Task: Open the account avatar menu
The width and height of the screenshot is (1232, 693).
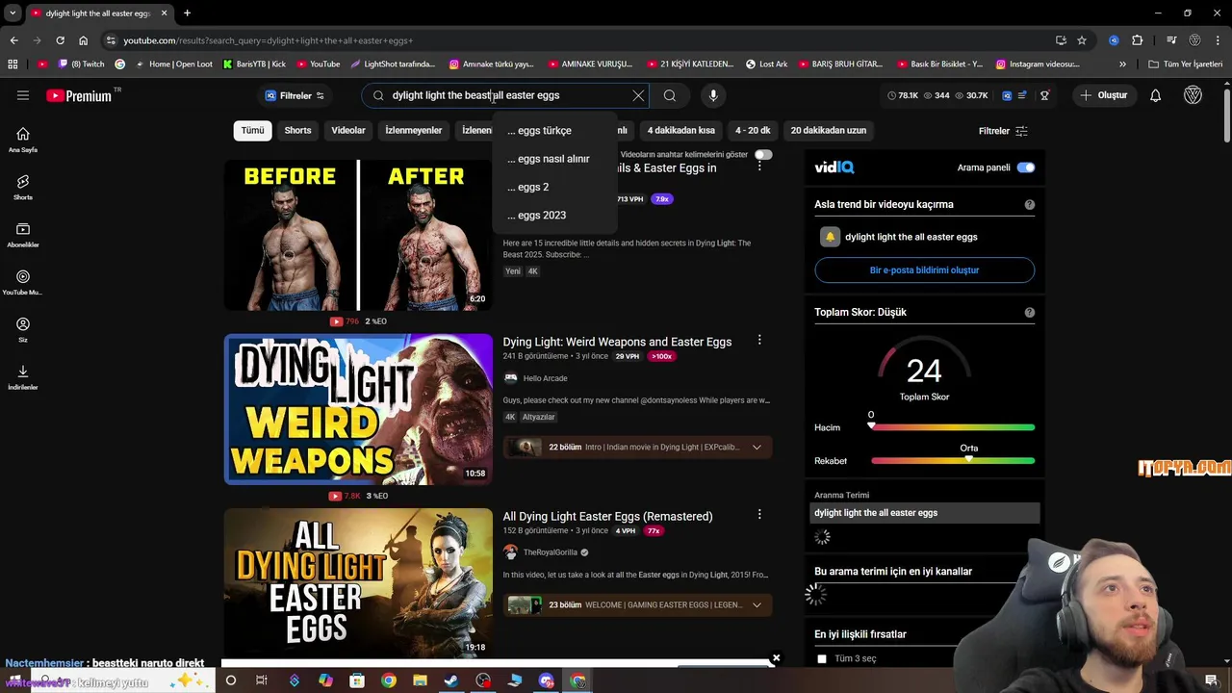Action: tap(1193, 95)
